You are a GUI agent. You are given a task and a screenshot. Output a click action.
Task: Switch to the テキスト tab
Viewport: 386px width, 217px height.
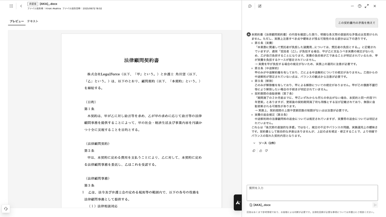(33, 21)
